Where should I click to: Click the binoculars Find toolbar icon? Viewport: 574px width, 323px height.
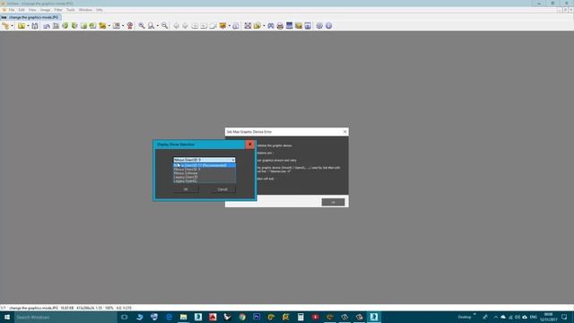coord(271,26)
